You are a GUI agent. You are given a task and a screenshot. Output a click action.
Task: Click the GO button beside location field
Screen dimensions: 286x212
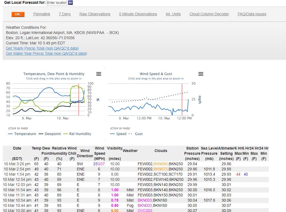[70, 3]
